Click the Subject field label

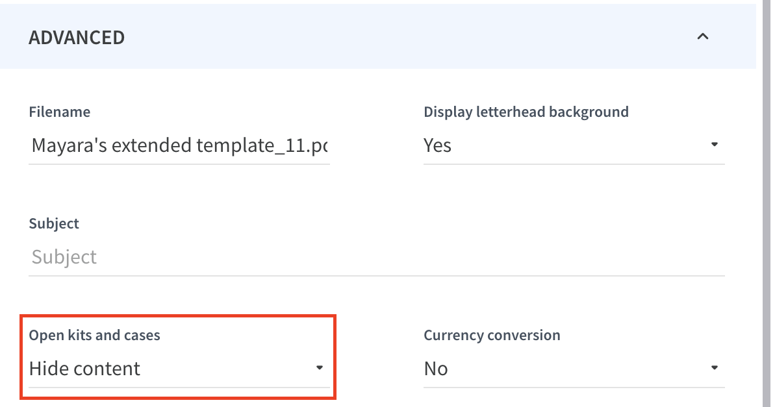click(x=54, y=223)
